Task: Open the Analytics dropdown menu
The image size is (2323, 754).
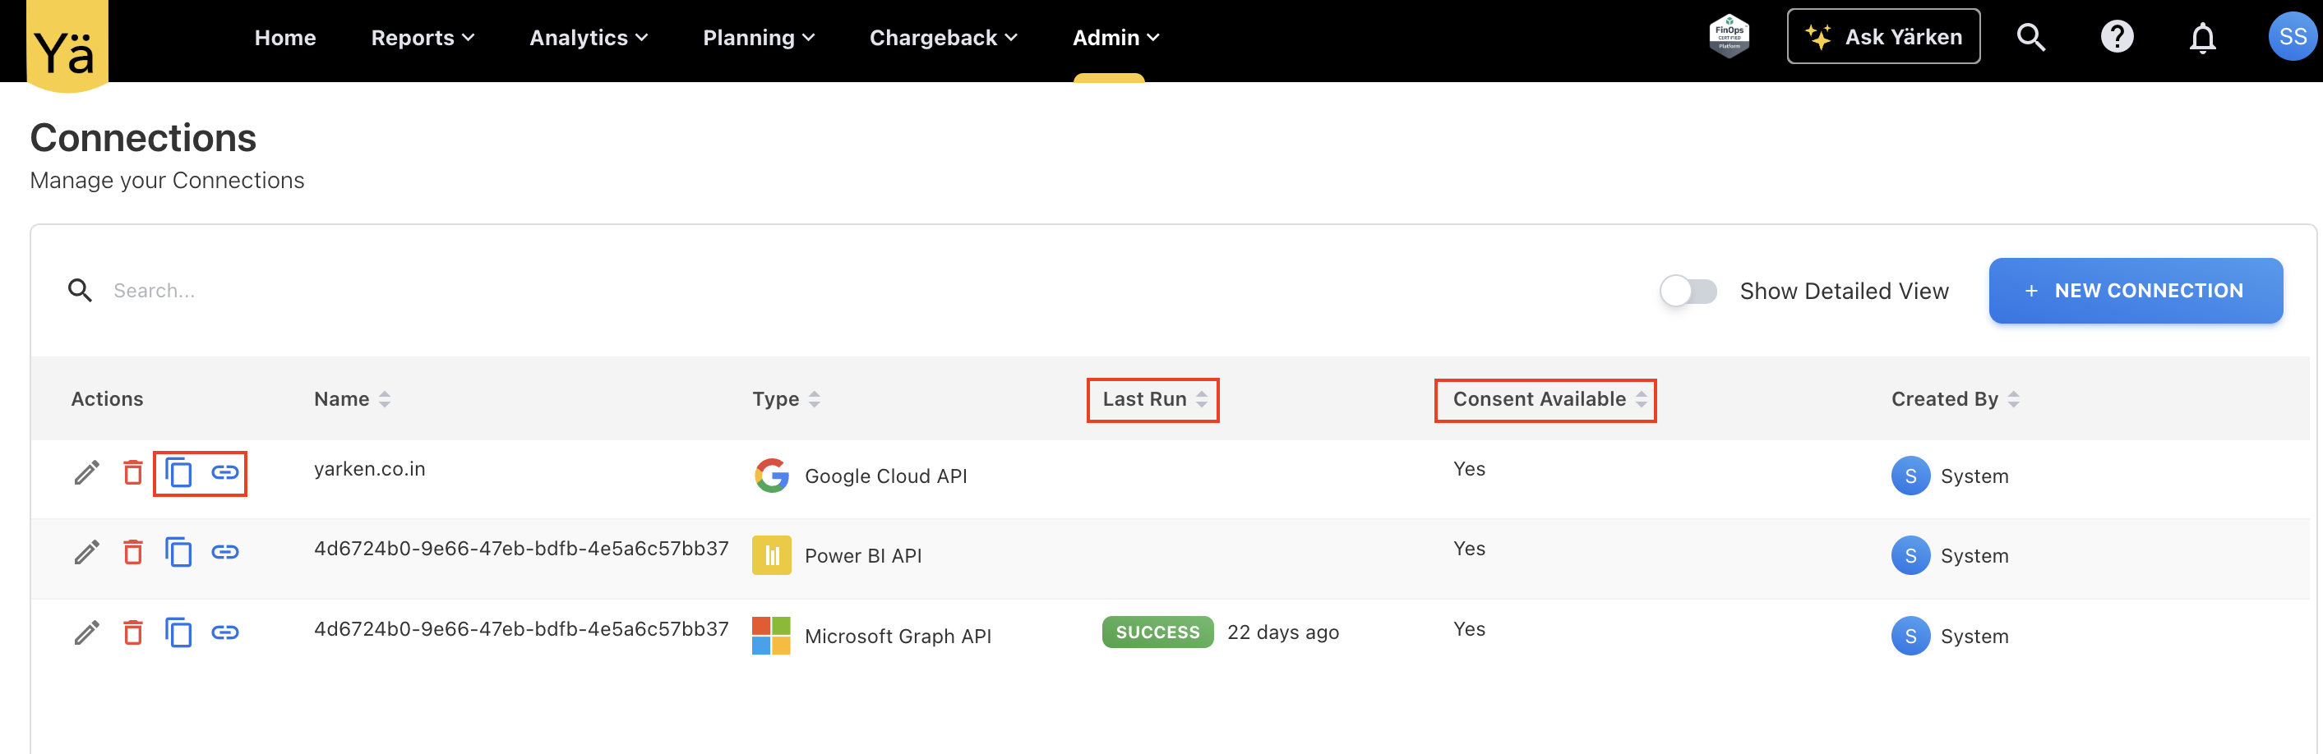Action: [588, 38]
